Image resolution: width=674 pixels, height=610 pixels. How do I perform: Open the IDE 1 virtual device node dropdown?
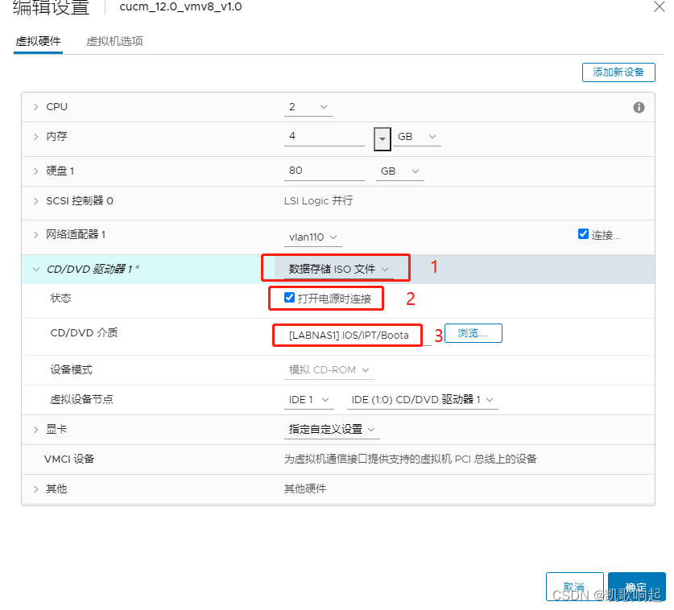pos(308,399)
